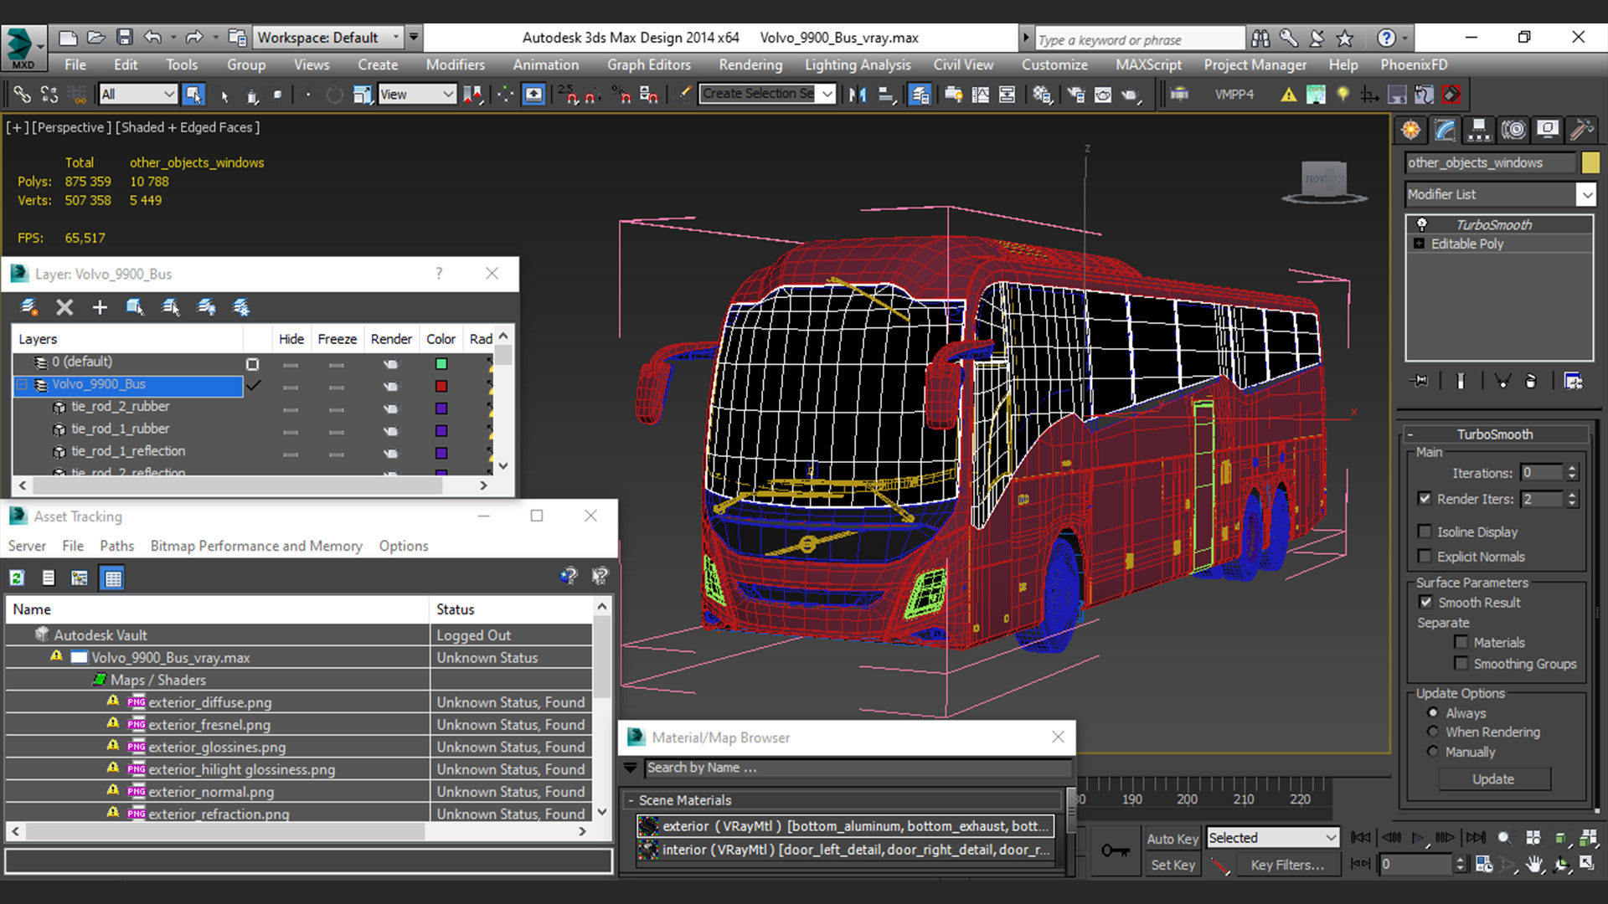This screenshot has width=1608, height=904.
Task: Enable Explicit Normals checkbox
Action: click(1425, 556)
